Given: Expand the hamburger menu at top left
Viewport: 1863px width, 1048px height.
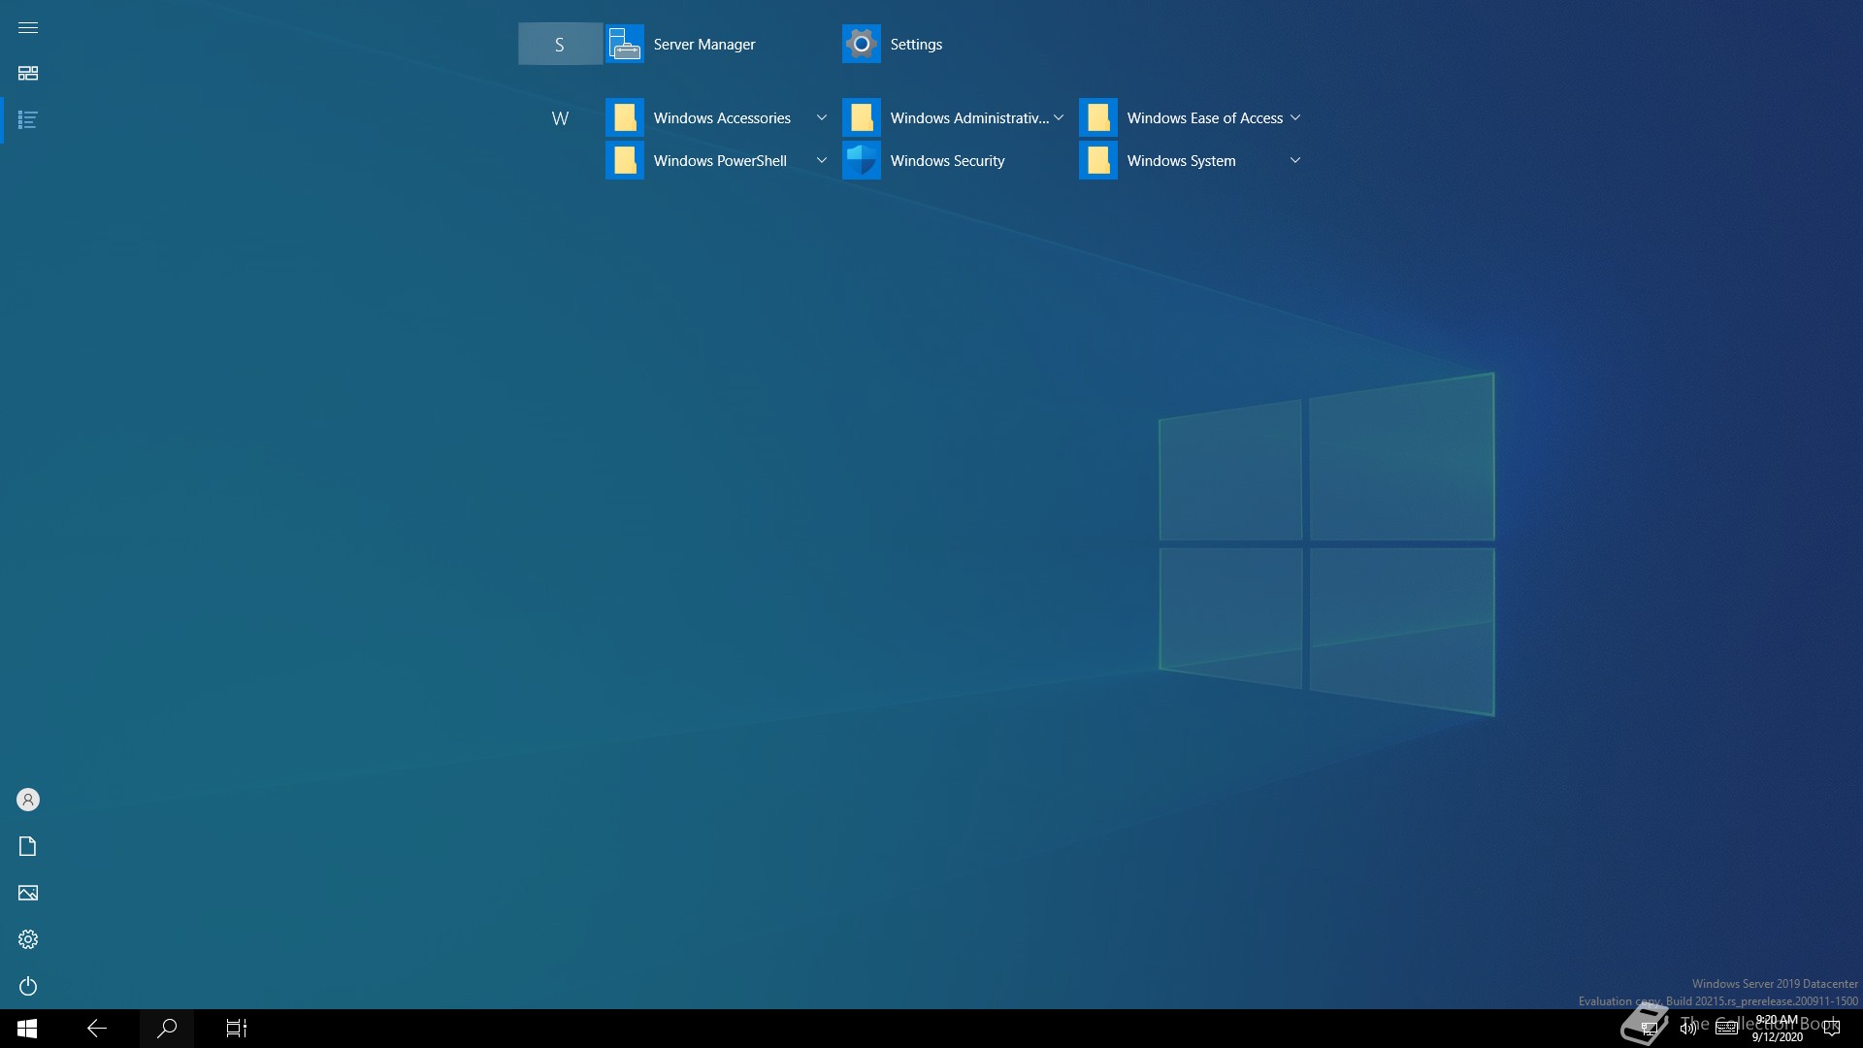Looking at the screenshot, I should [x=28, y=27].
